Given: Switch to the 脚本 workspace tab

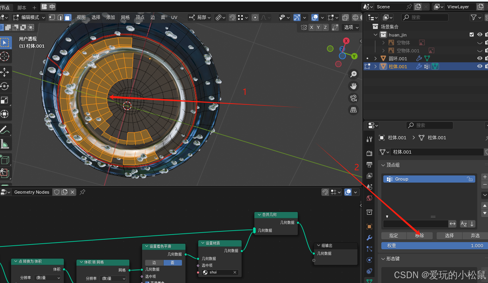Looking at the screenshot, I should click(x=22, y=8).
